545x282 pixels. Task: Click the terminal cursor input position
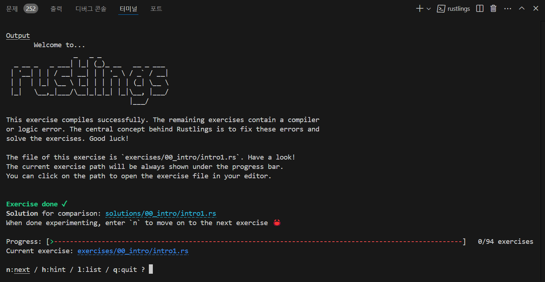(x=151, y=269)
